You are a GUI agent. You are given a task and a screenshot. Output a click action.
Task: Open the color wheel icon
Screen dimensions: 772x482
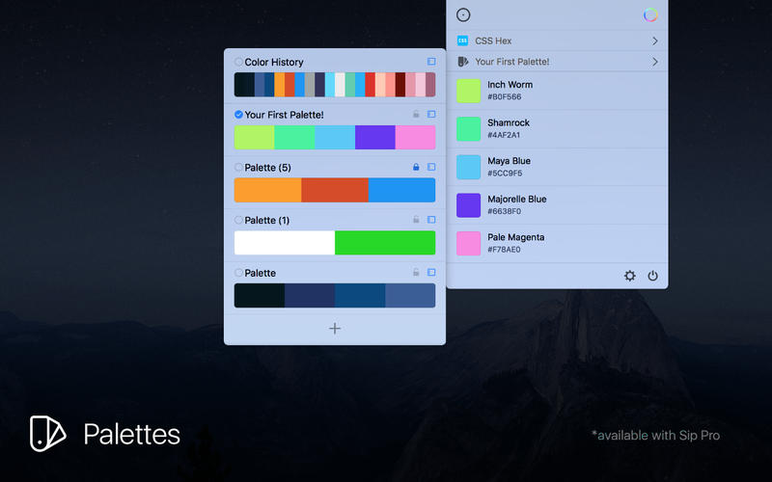click(x=650, y=14)
